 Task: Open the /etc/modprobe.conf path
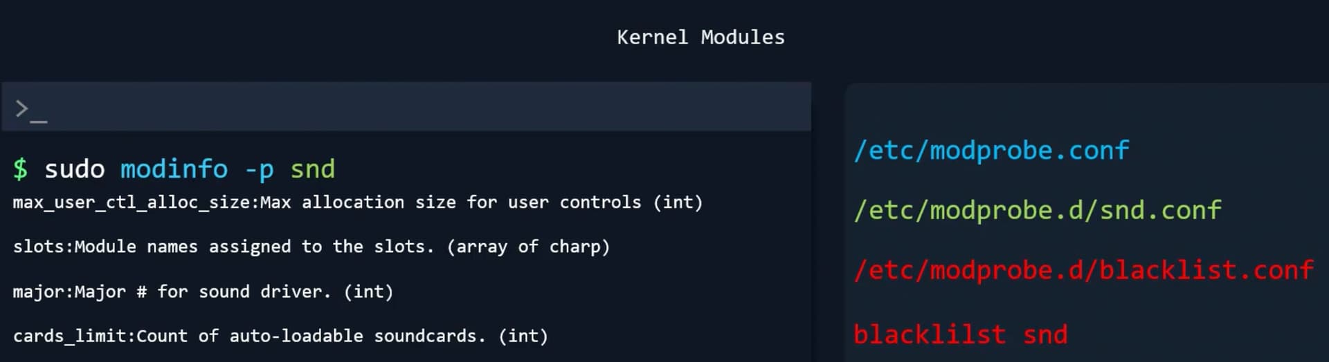(x=991, y=151)
